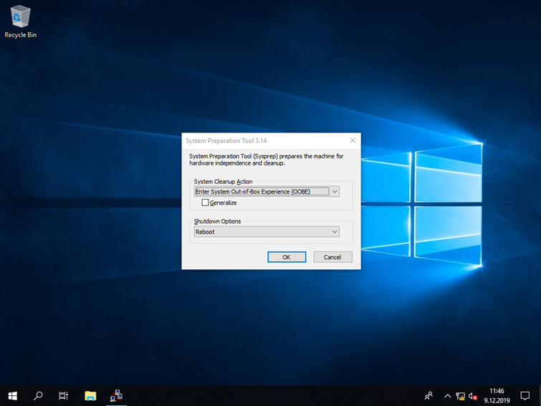Click OK in System Preparation Tool
The height and width of the screenshot is (406, 541).
point(287,257)
